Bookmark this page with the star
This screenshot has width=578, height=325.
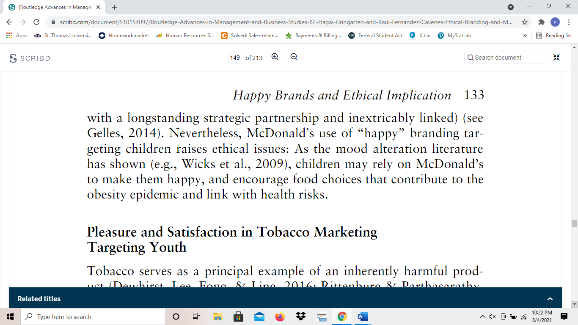[x=525, y=22]
